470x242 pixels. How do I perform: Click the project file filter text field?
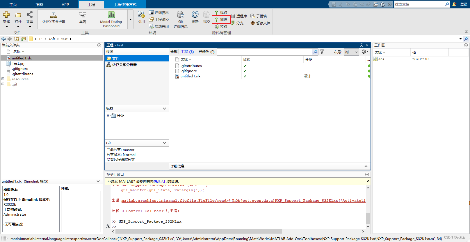(264, 52)
